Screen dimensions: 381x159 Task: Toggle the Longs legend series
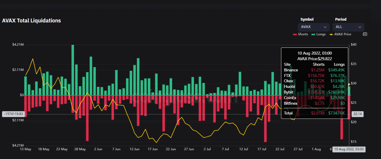coord(319,34)
